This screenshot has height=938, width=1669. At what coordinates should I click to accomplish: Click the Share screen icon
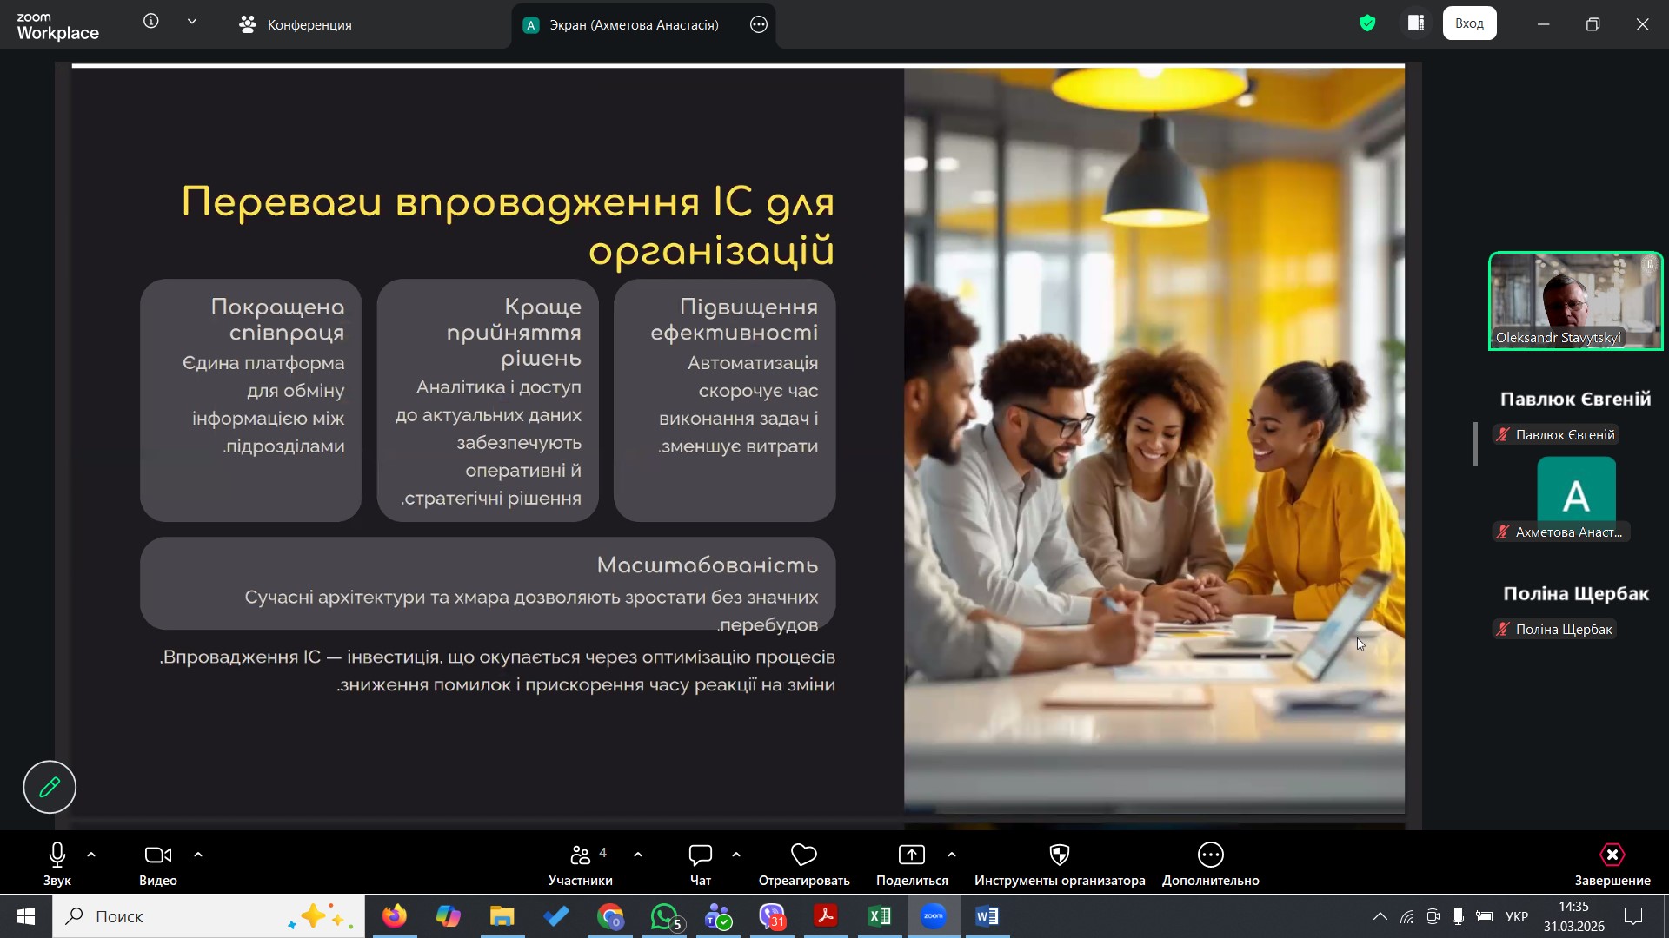pos(911,855)
